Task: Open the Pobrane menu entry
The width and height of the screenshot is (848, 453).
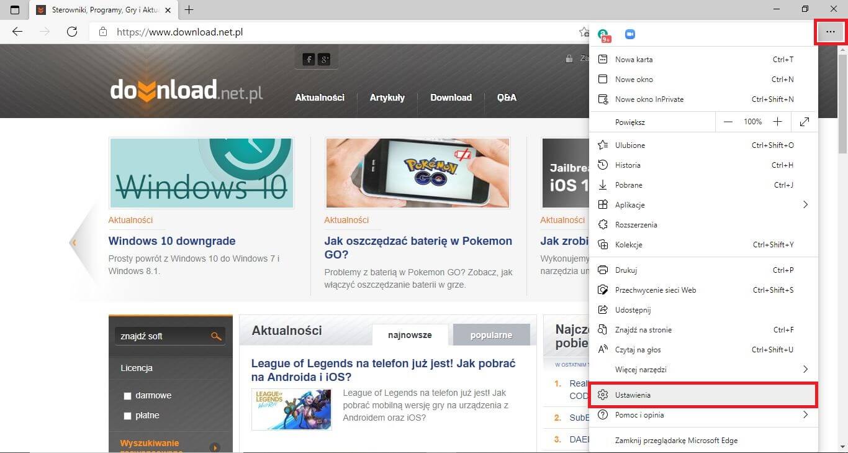Action: pyautogui.click(x=703, y=185)
